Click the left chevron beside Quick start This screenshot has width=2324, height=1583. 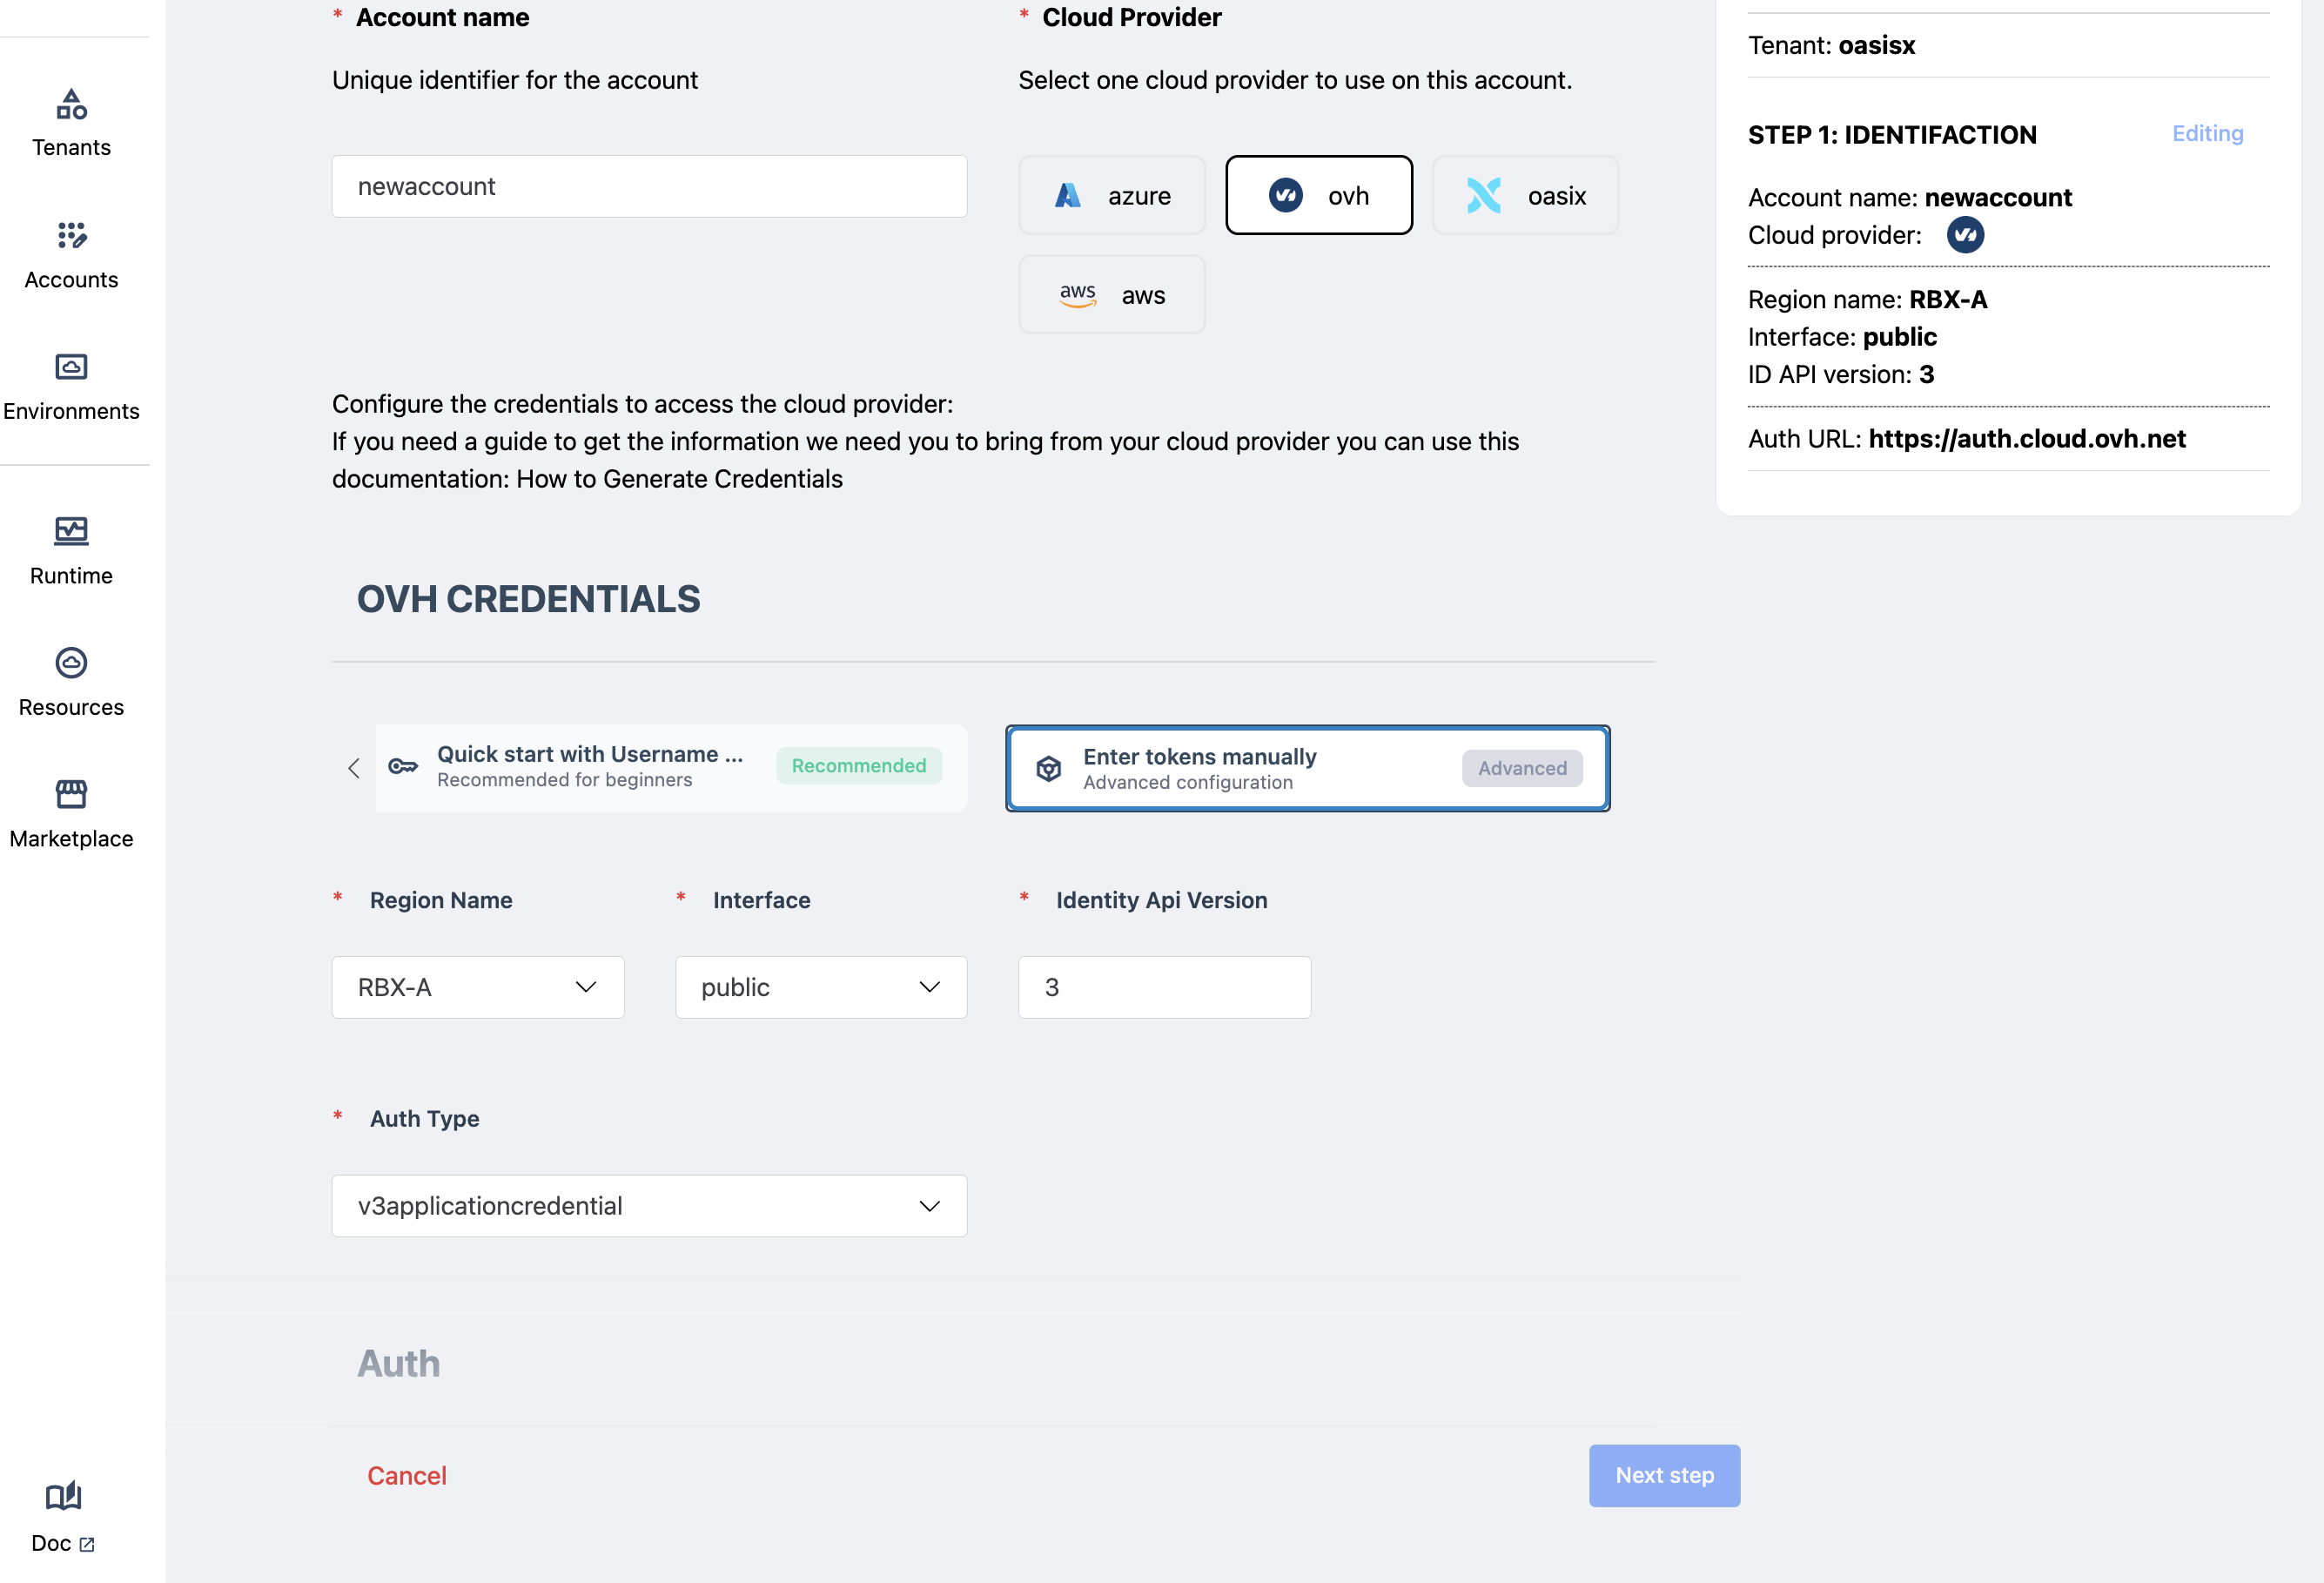[x=354, y=769]
